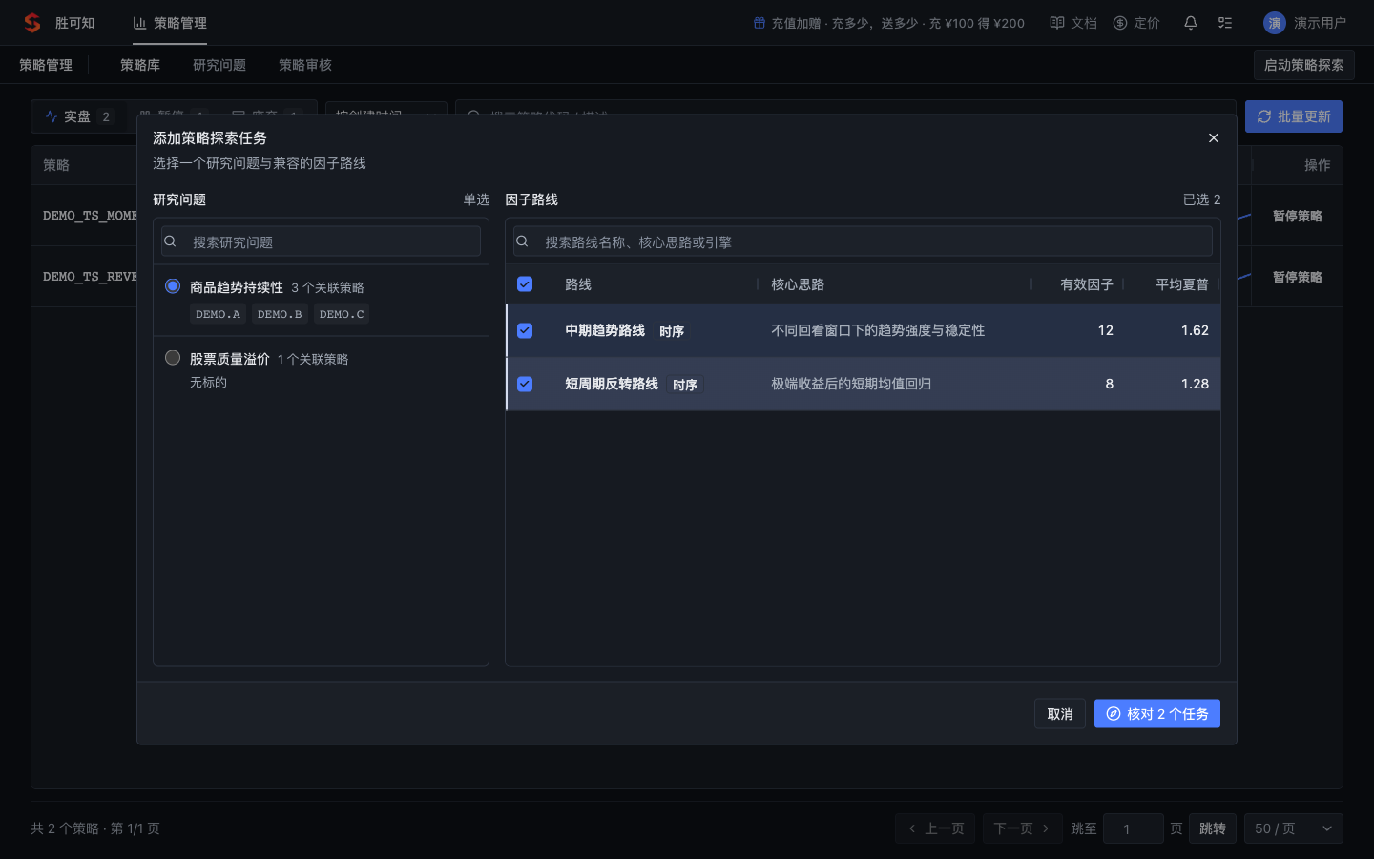Close the 添加策略探索任务 dialog
Image resolution: width=1374 pixels, height=859 pixels.
pyautogui.click(x=1214, y=138)
